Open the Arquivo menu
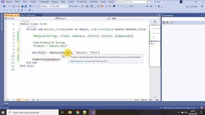 point(9,2)
